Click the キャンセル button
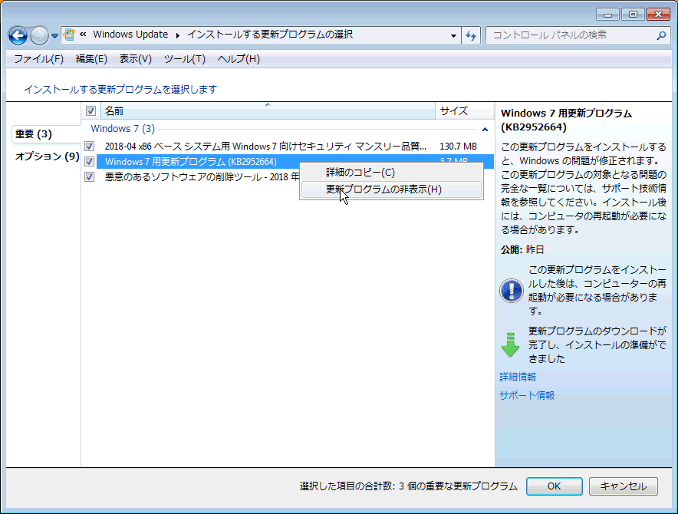The image size is (678, 514). 623,486
